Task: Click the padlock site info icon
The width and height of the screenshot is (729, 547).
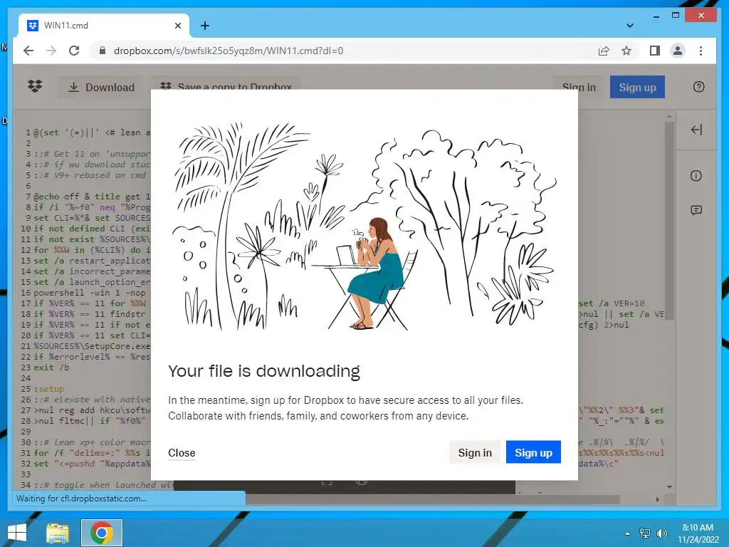Action: pyautogui.click(x=103, y=51)
